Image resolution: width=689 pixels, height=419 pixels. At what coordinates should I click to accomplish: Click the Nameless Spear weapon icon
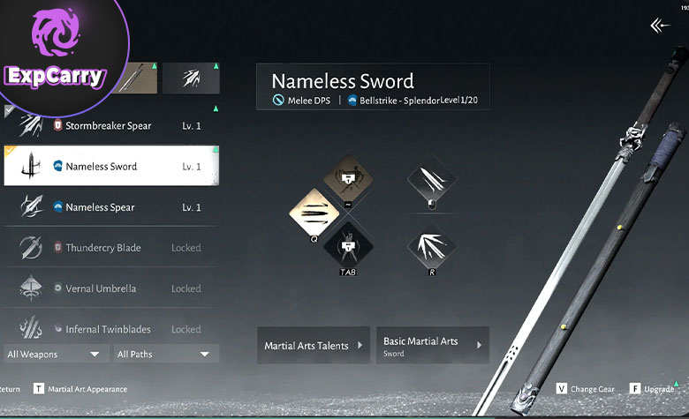pyautogui.click(x=32, y=206)
